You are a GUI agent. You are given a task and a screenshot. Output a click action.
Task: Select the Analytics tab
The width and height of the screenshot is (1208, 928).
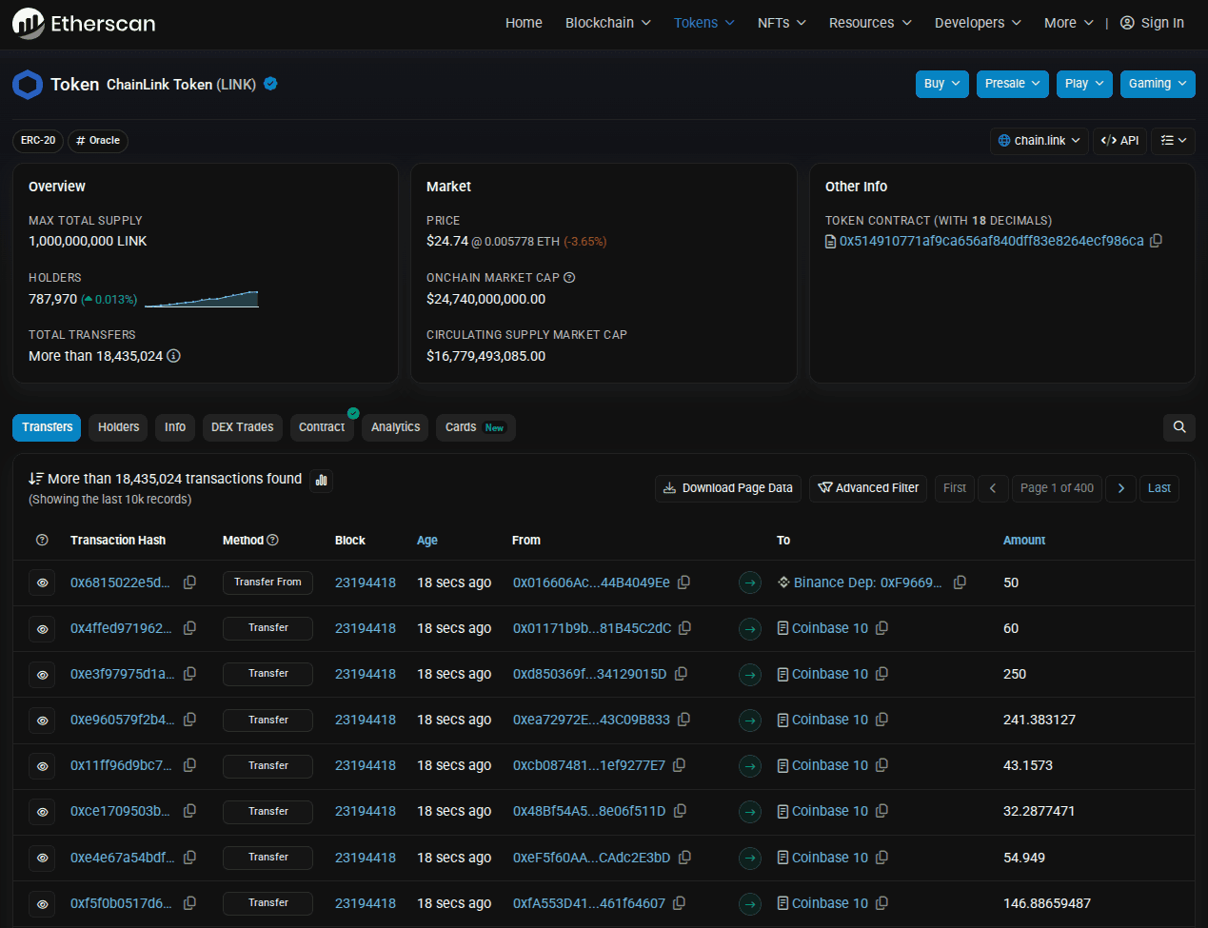pyautogui.click(x=396, y=427)
